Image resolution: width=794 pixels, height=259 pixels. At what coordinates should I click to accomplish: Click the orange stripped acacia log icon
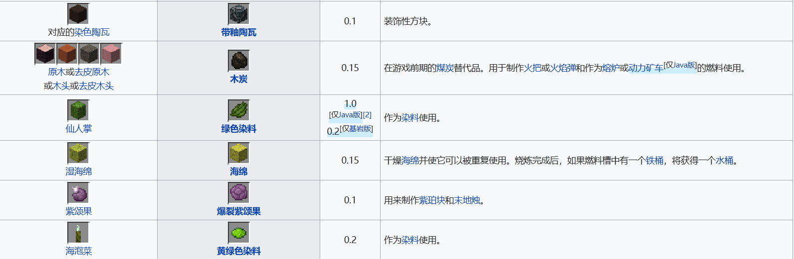[67, 54]
